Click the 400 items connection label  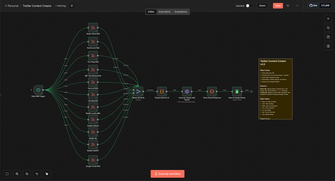(x=150, y=90)
